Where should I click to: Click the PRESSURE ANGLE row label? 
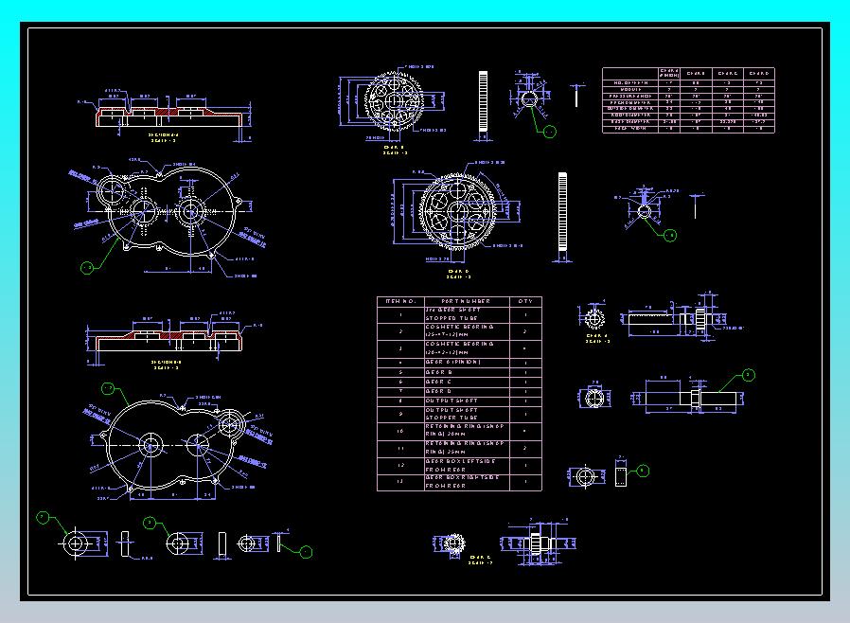point(630,96)
